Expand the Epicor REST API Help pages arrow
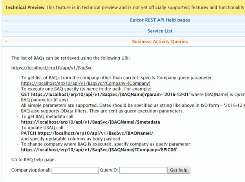The image size is (245, 182). point(6,20)
